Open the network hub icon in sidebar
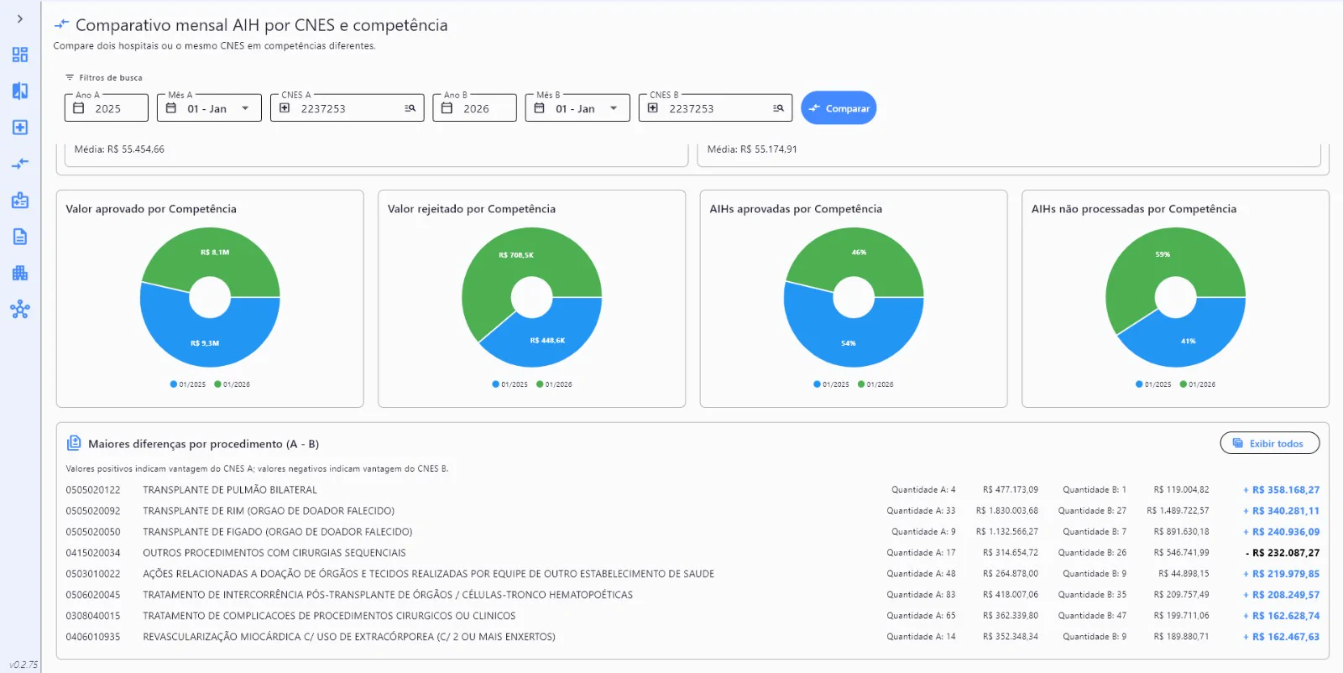 pyautogui.click(x=20, y=310)
